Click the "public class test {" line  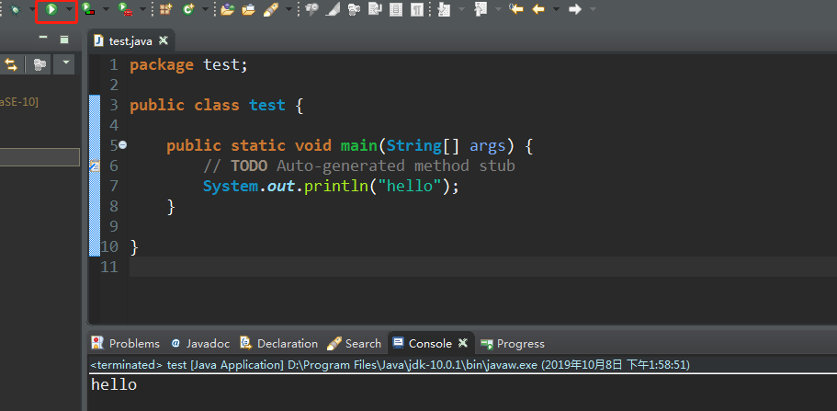pos(217,105)
